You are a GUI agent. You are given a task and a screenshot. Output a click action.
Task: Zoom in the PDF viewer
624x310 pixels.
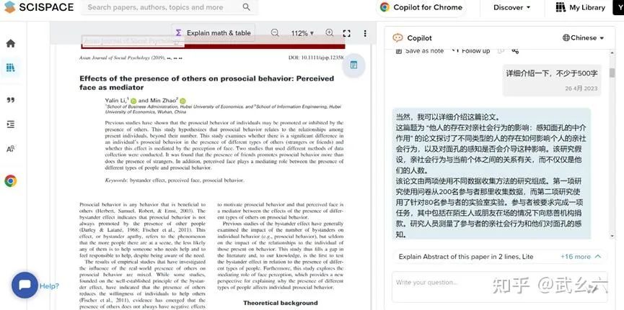pos(329,33)
